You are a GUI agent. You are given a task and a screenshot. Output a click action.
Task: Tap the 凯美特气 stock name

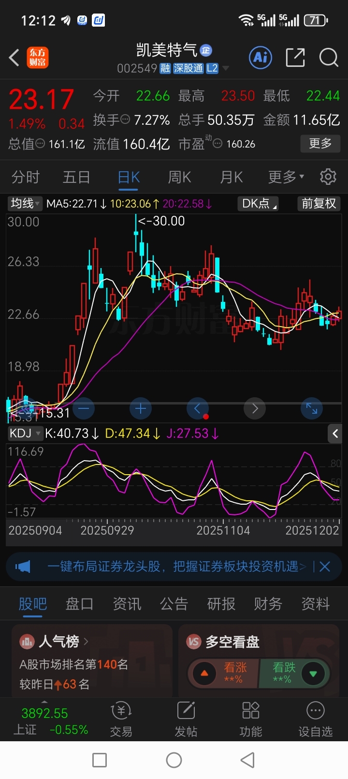pos(167,50)
